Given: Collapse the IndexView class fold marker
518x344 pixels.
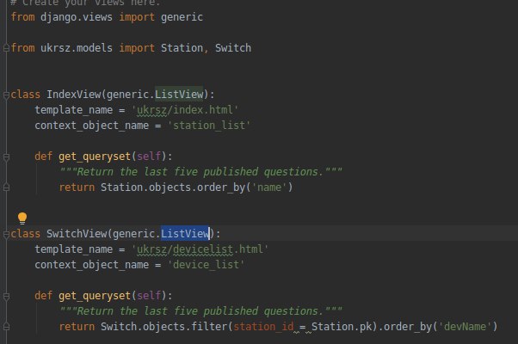Looking at the screenshot, I should click(x=6, y=95).
